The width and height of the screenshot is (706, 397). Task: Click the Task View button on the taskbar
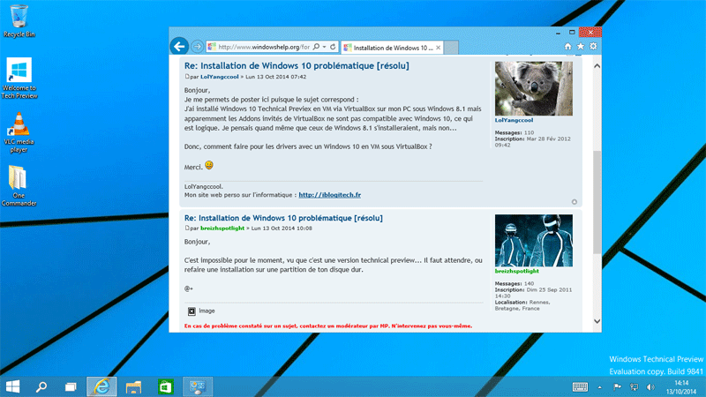click(71, 386)
